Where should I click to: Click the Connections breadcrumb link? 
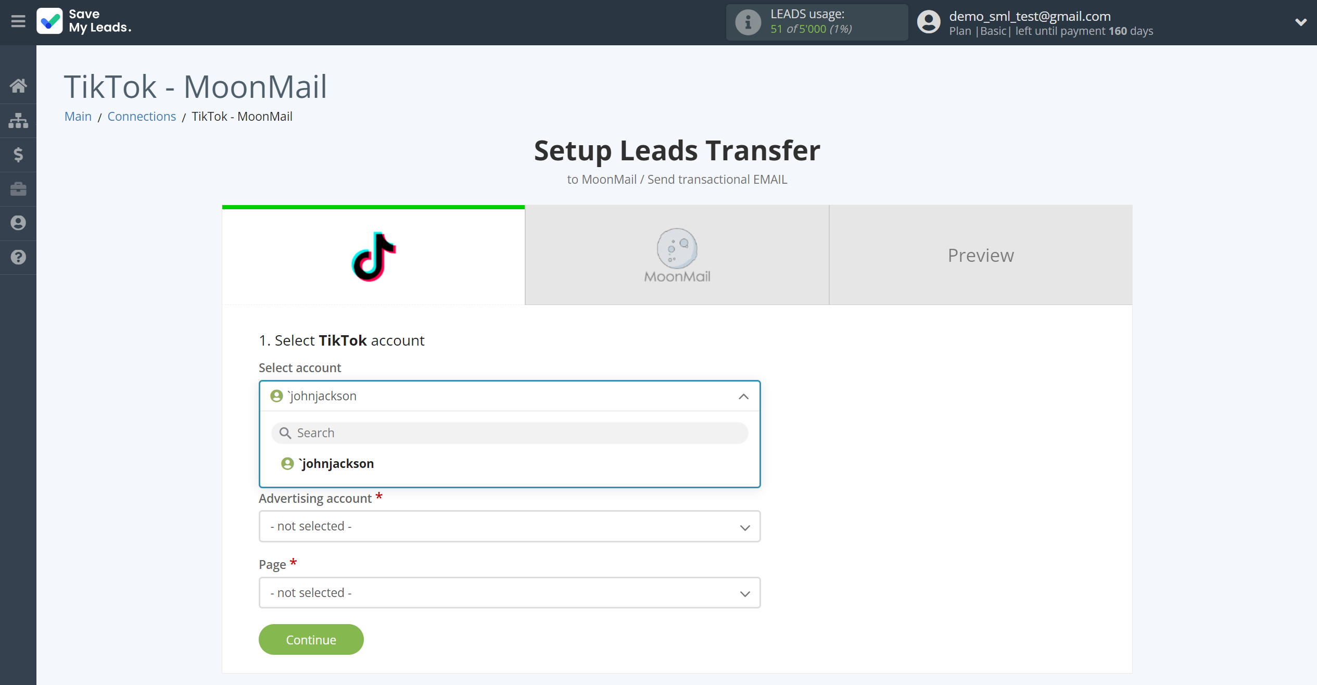tap(142, 116)
